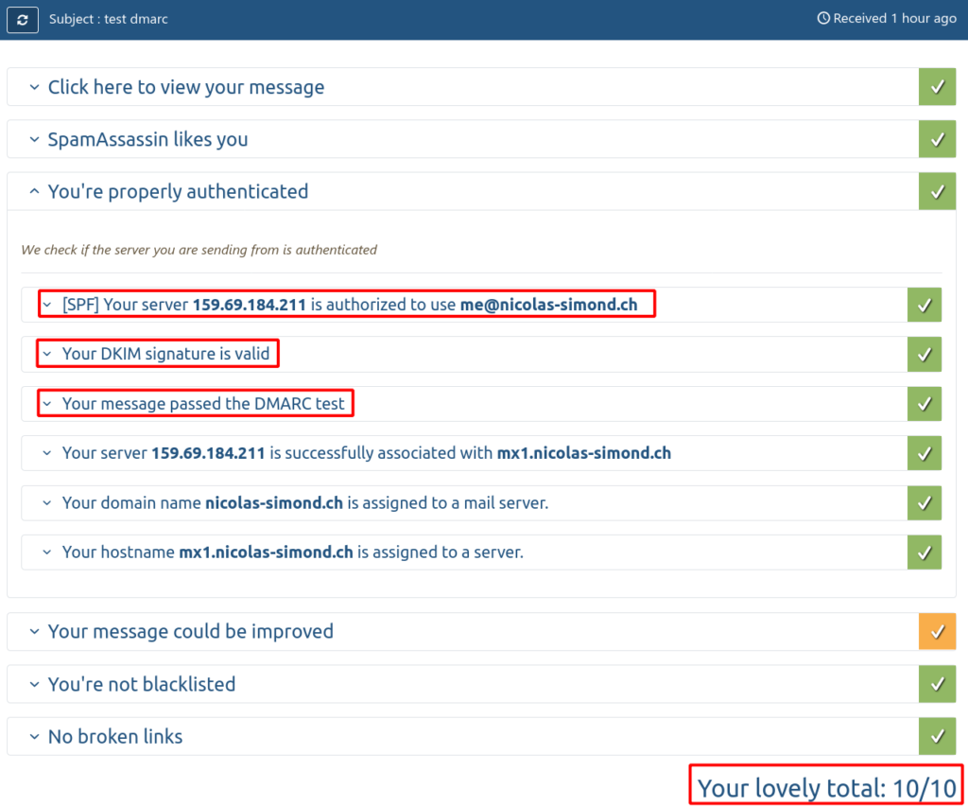The height and width of the screenshot is (807, 968).
Task: Click the clock icon beside Received
Action: click(x=822, y=19)
